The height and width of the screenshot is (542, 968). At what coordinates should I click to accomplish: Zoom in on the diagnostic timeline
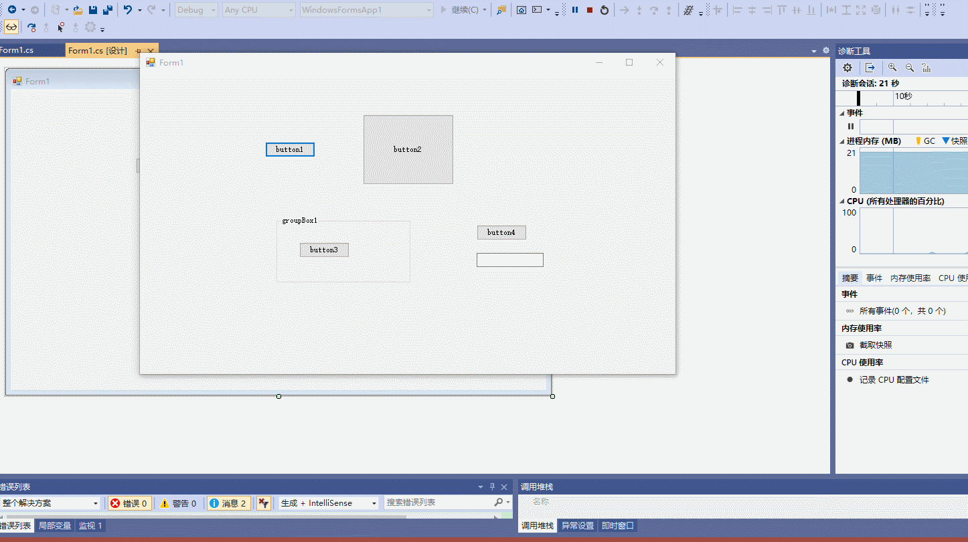tap(892, 68)
